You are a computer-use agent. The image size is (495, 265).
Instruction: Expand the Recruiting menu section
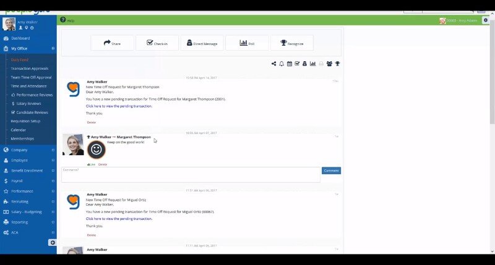[53, 201]
